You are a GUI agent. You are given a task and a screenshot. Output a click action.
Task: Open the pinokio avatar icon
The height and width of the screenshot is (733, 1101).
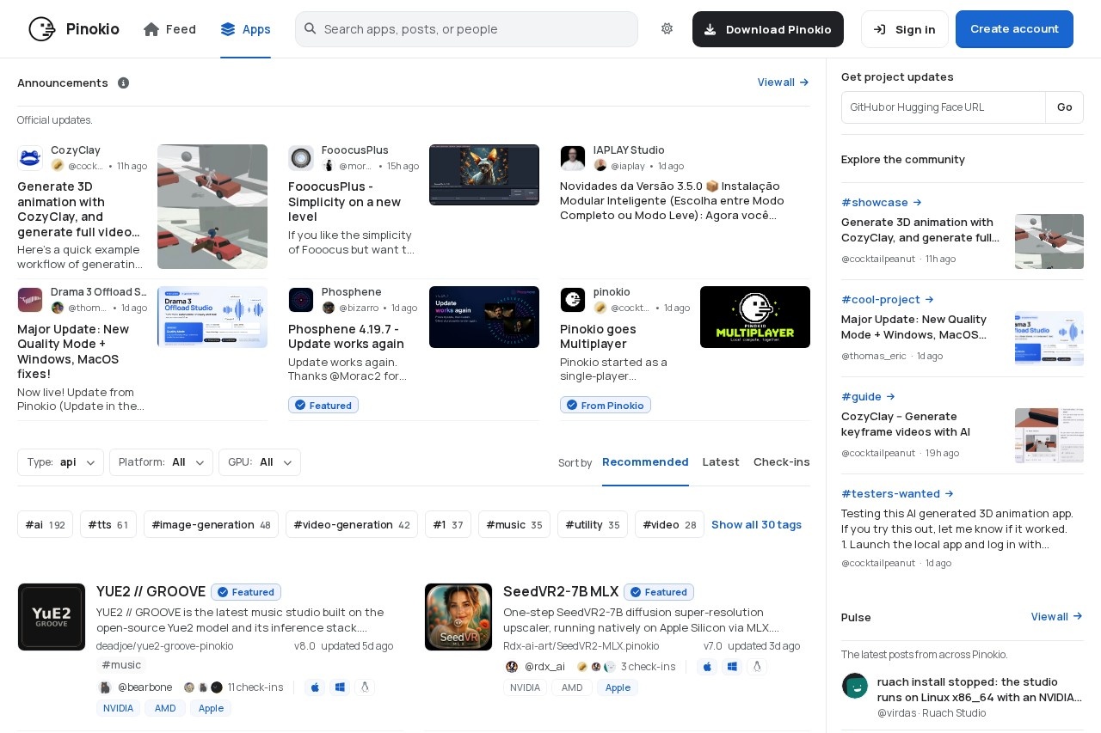click(x=573, y=300)
